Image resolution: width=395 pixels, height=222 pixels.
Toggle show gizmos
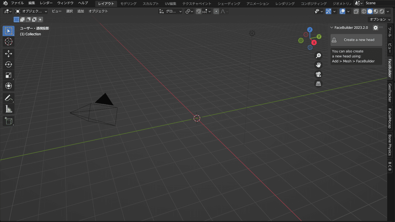(328, 11)
